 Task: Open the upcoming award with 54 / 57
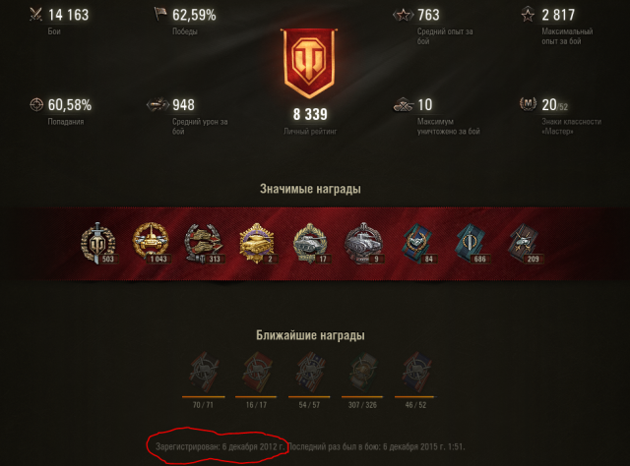[310, 372]
